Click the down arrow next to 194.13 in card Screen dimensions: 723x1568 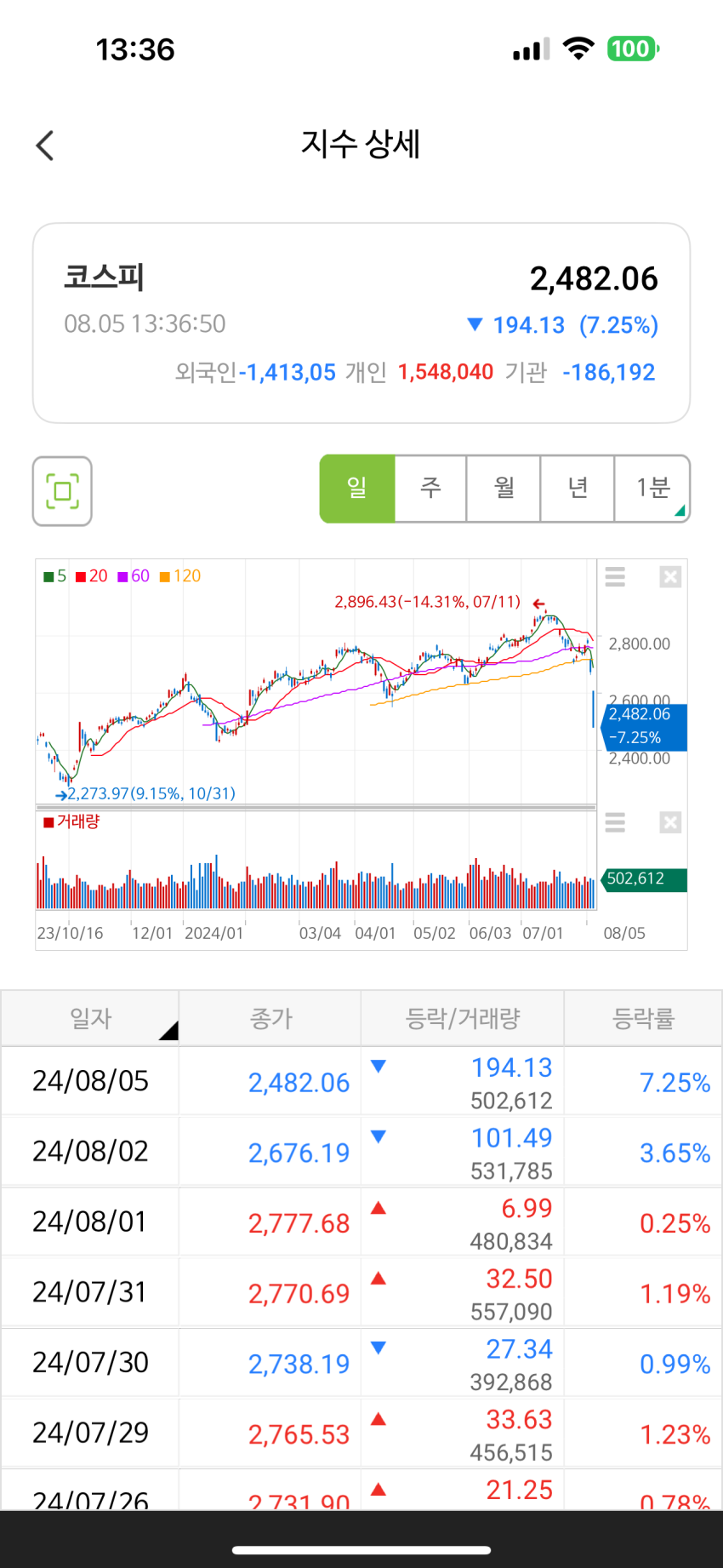pyautogui.click(x=475, y=324)
